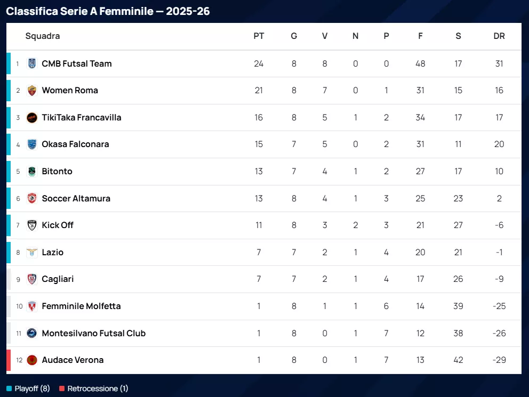Click the Lazio eagle crest

pos(32,253)
